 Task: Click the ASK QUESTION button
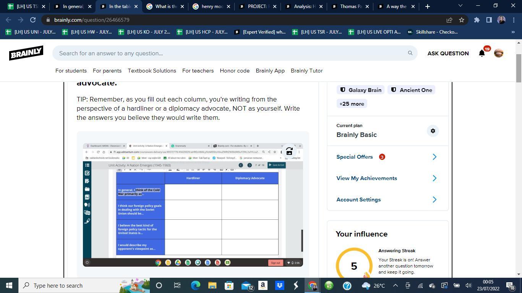tap(448, 53)
